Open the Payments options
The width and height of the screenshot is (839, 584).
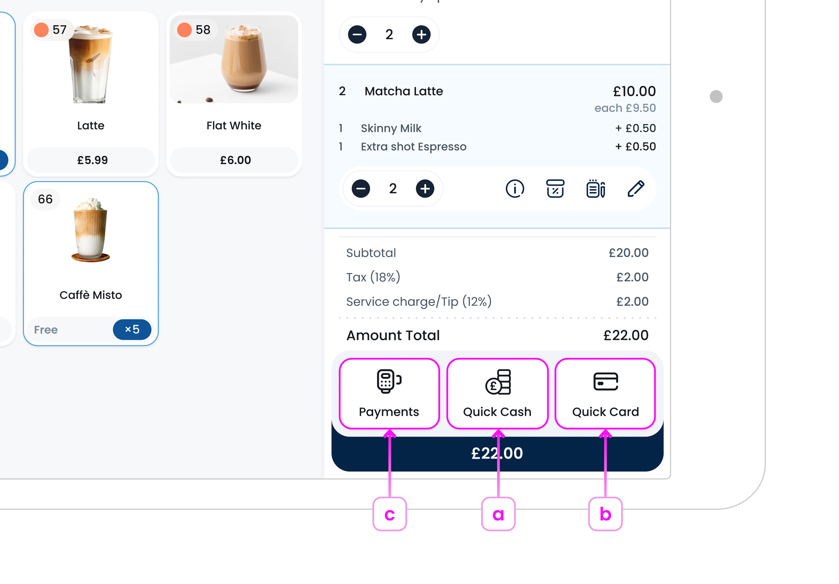[x=389, y=393]
